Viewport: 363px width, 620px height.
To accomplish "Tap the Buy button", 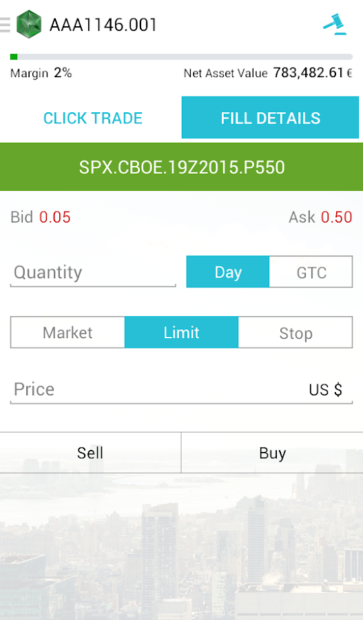I will [x=273, y=453].
